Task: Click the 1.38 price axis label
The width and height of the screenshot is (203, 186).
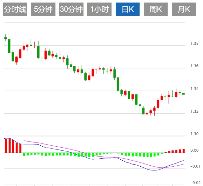Action: [x=195, y=43]
